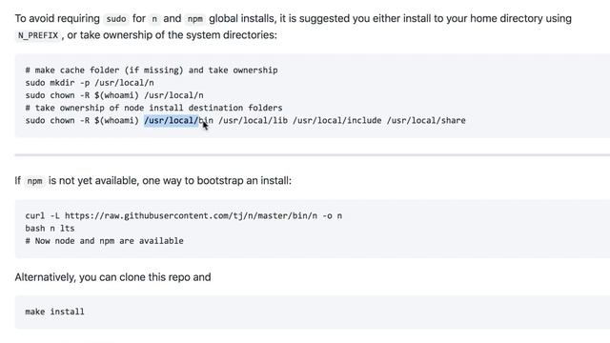Click the 'make install' command
610x343 pixels.
coord(54,312)
